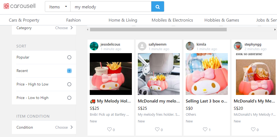The width and height of the screenshot is (277, 137).
Task: Click the horizontal scrollbar right arrow
Action: coord(275,29)
